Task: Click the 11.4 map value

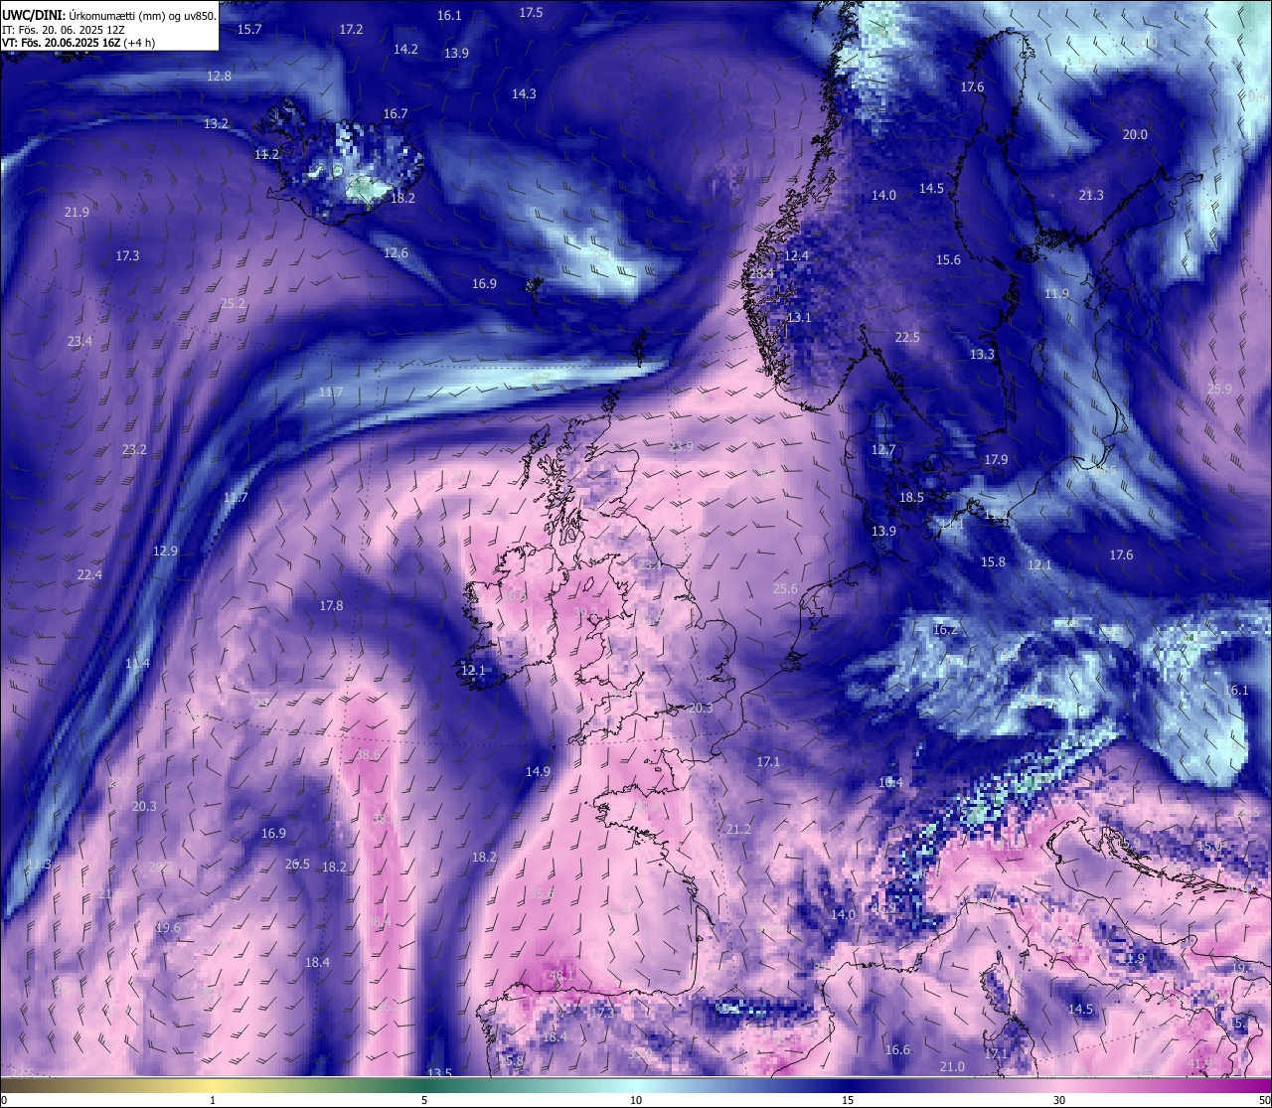Action: (137, 664)
